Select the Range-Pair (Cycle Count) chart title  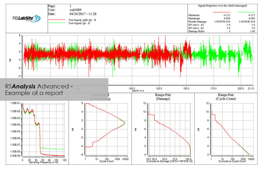[227, 97]
